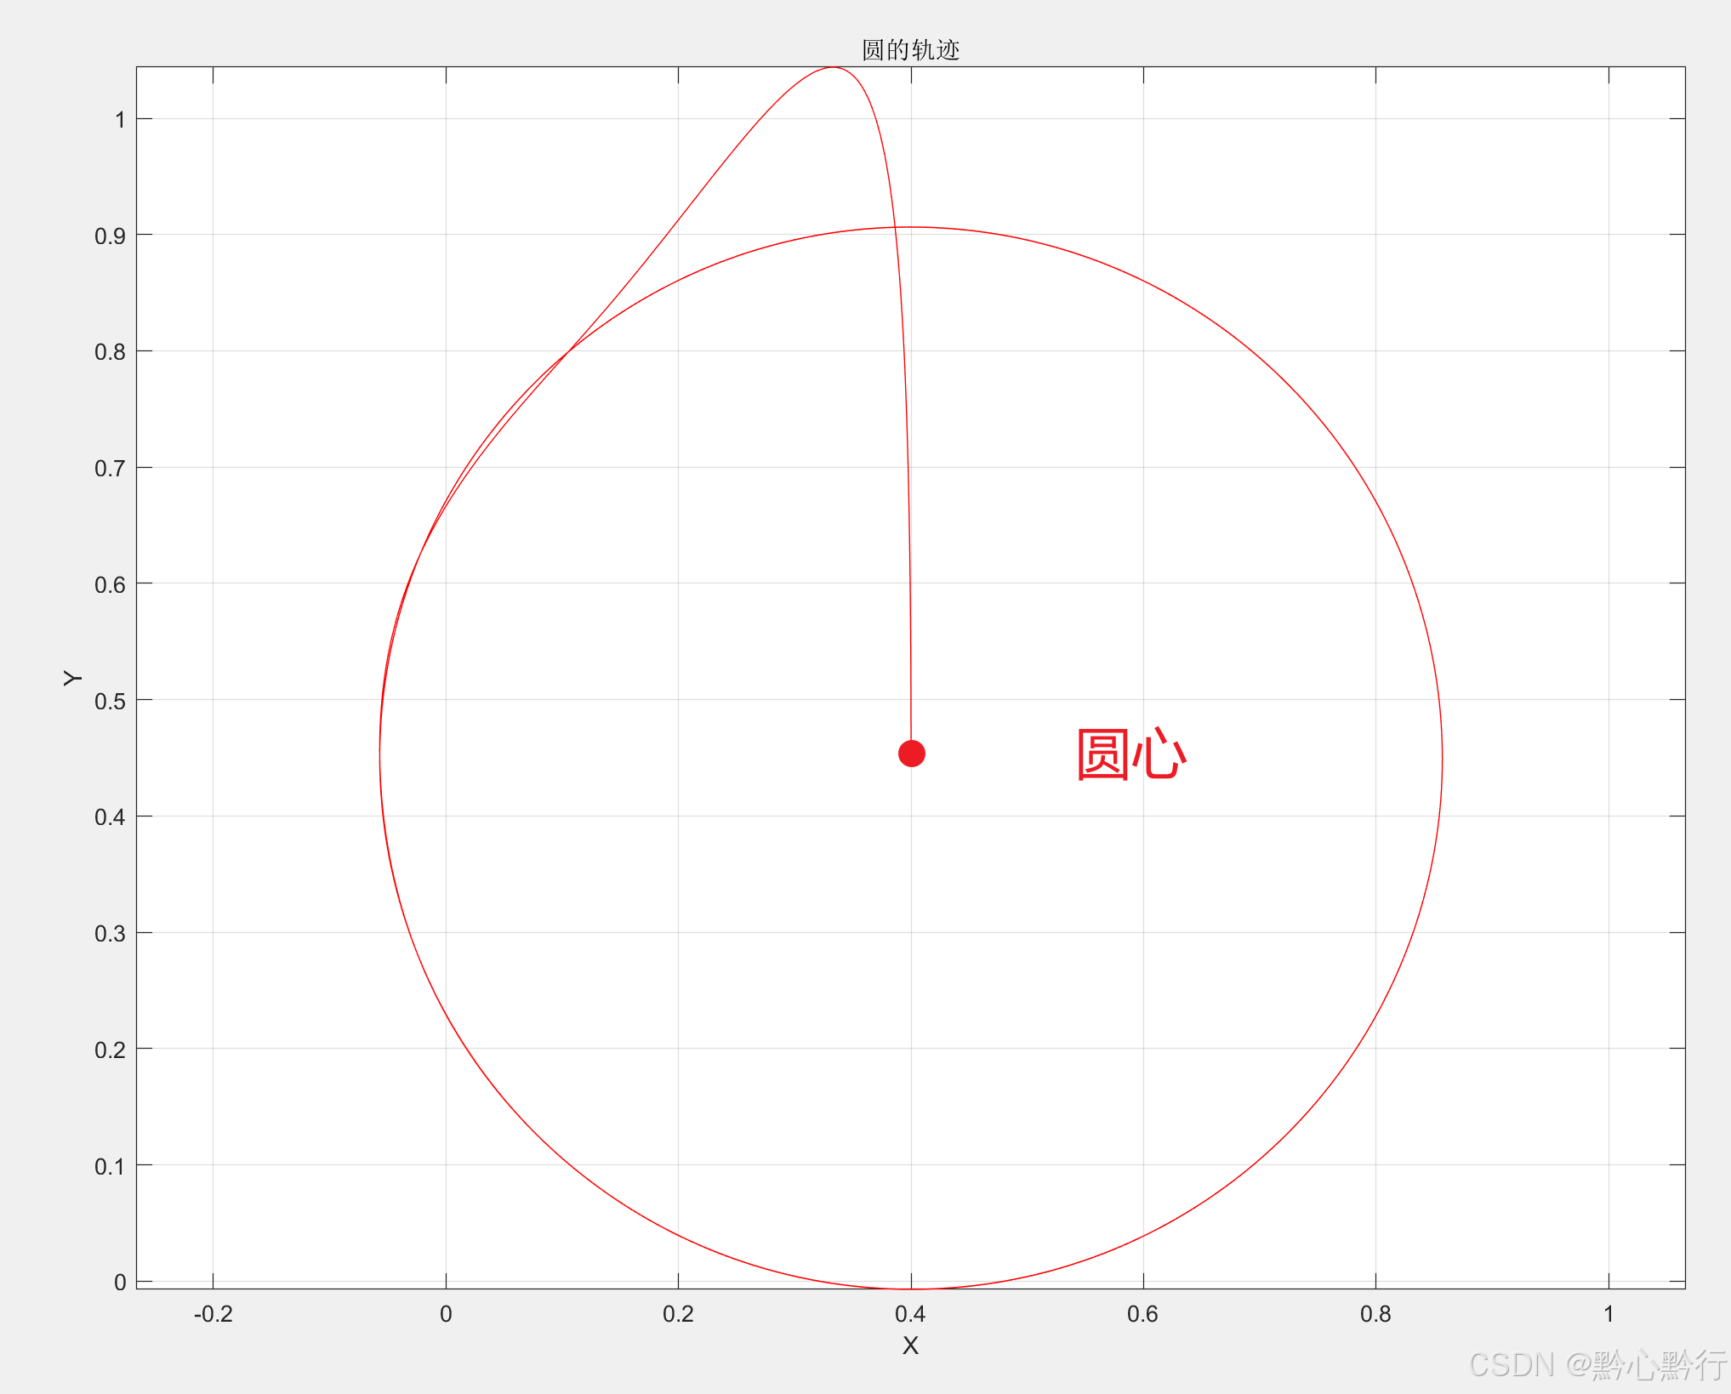Click the x-axis tick label -0.2
Viewport: 1731px width, 1394px height.
(213, 1314)
